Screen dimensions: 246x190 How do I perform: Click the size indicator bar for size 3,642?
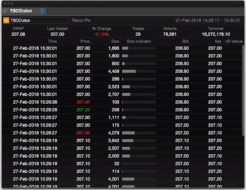coord(139,141)
